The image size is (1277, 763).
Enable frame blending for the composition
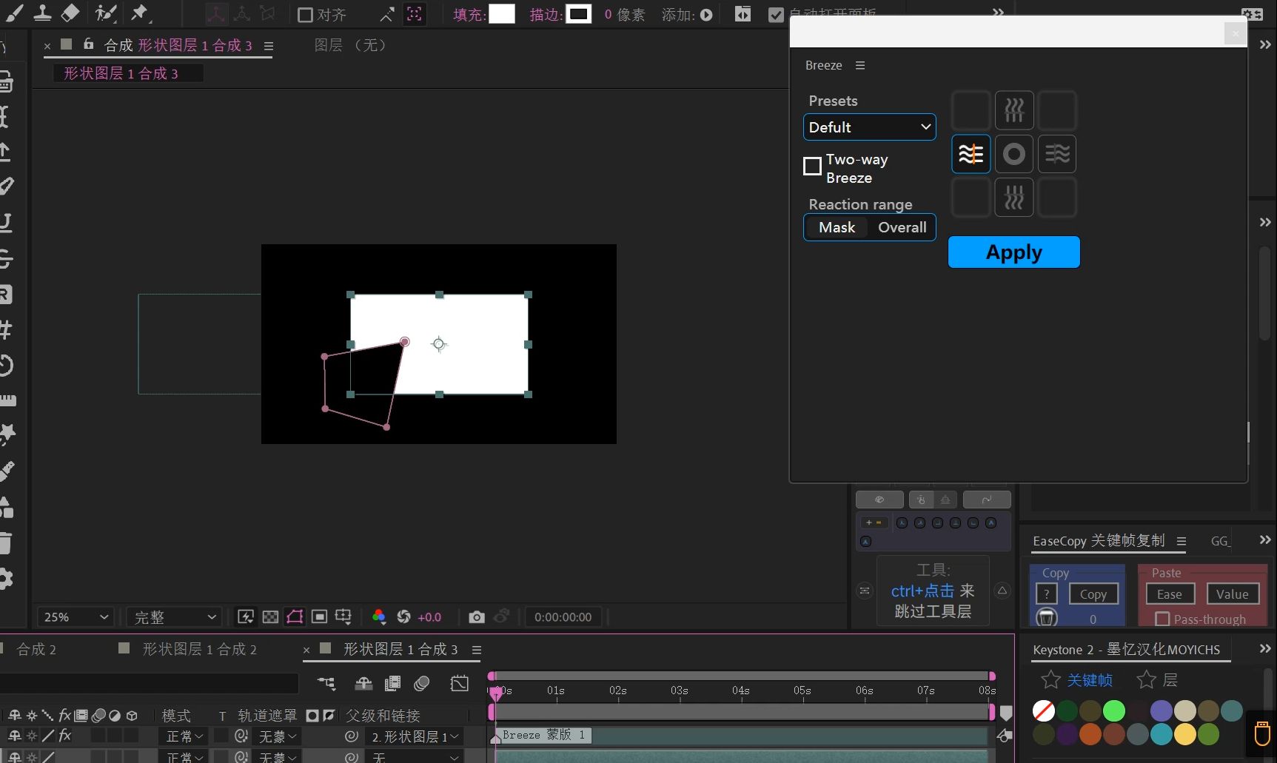coord(393,683)
